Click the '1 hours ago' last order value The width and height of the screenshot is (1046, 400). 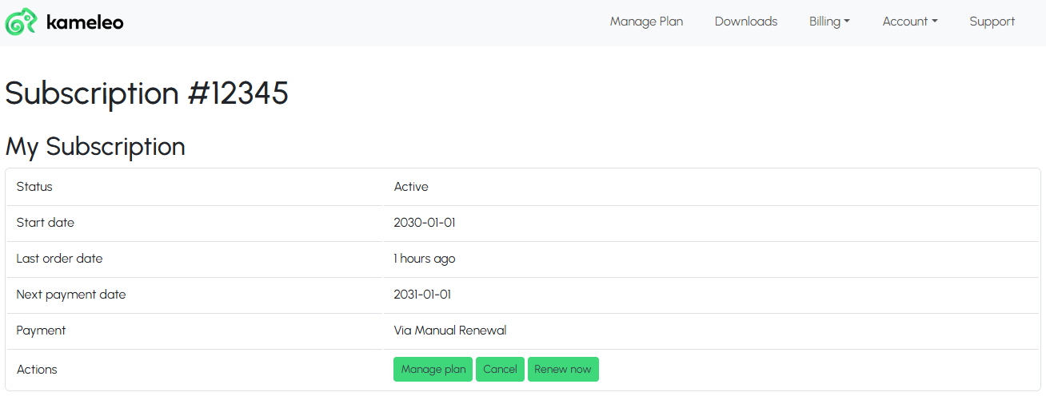(x=425, y=259)
